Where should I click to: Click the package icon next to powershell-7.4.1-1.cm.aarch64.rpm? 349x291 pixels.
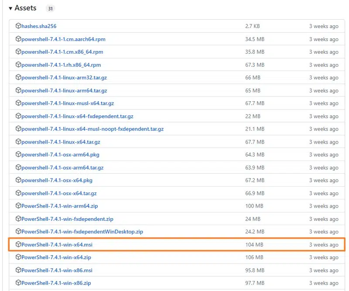click(17, 39)
